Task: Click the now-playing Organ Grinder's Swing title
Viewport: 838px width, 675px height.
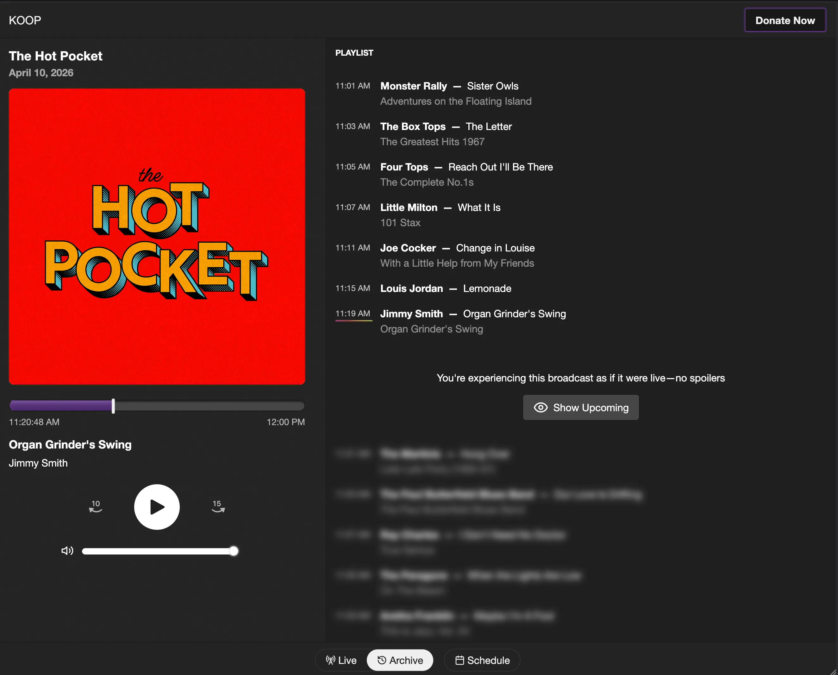Action: click(70, 444)
